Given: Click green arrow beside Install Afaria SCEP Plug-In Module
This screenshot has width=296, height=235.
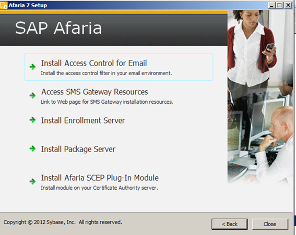Looking at the screenshot, I should click(32, 181).
